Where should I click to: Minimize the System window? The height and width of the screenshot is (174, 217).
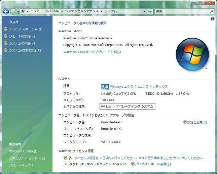[194, 3]
